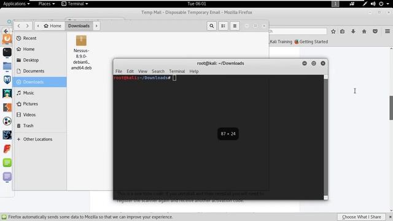The height and width of the screenshot is (221, 393).
Task: Switch file manager to grid view icon
Action: [223, 26]
